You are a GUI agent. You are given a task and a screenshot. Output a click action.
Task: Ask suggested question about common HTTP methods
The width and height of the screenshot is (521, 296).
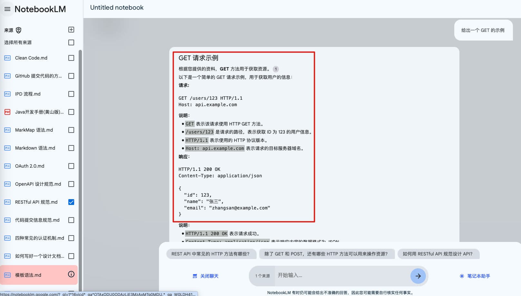point(211,254)
